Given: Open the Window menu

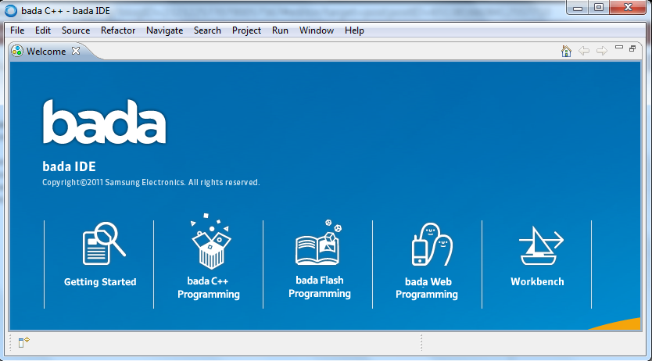Looking at the screenshot, I should coord(317,30).
